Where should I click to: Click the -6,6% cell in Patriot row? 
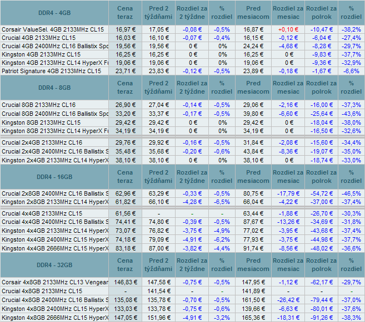pos(351,71)
